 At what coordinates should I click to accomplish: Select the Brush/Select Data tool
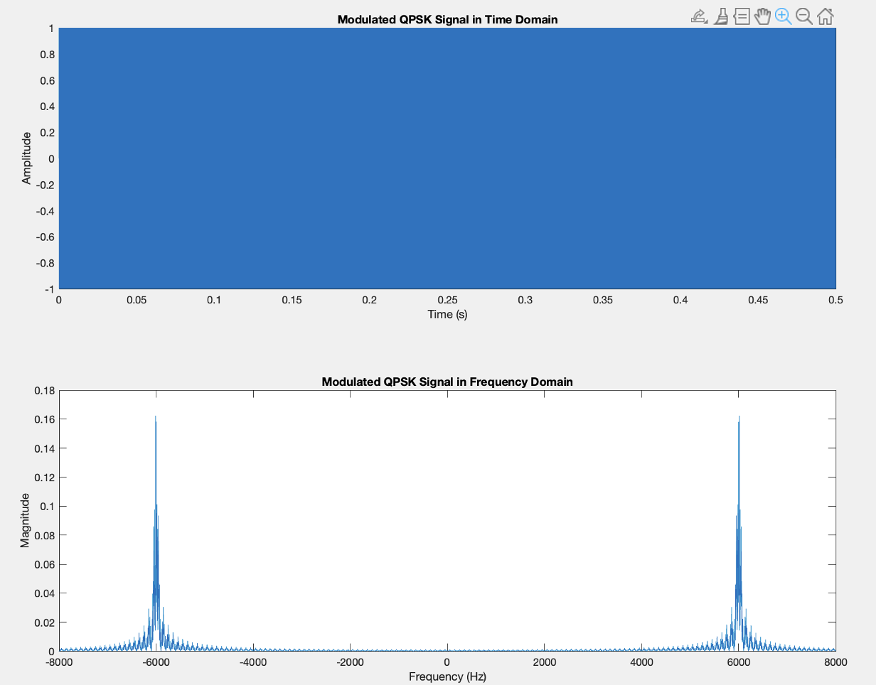pos(720,16)
